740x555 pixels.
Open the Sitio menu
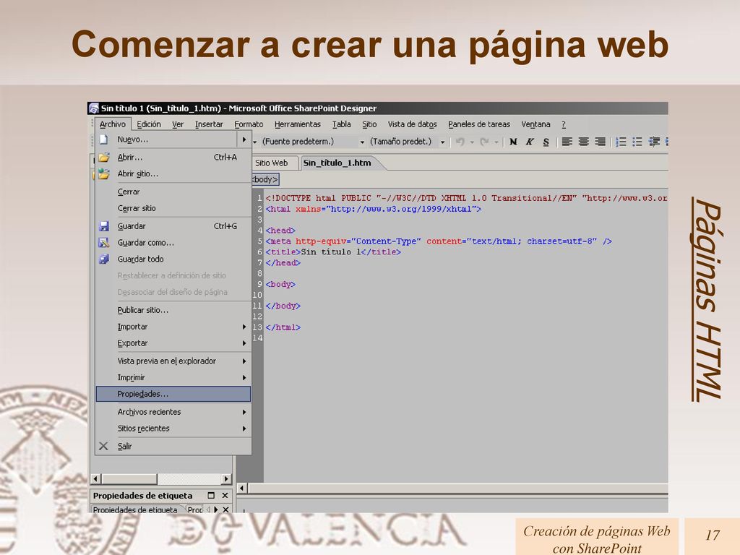click(x=369, y=124)
